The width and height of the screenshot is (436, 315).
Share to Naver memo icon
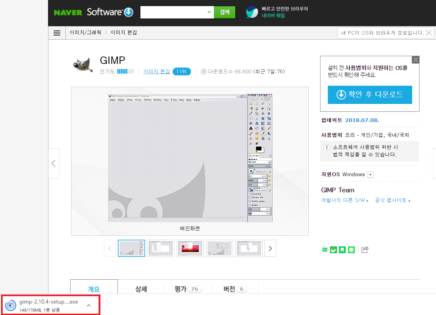(x=351, y=250)
